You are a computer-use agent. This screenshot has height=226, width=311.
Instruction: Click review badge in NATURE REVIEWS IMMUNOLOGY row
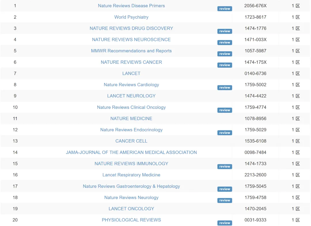(x=225, y=166)
